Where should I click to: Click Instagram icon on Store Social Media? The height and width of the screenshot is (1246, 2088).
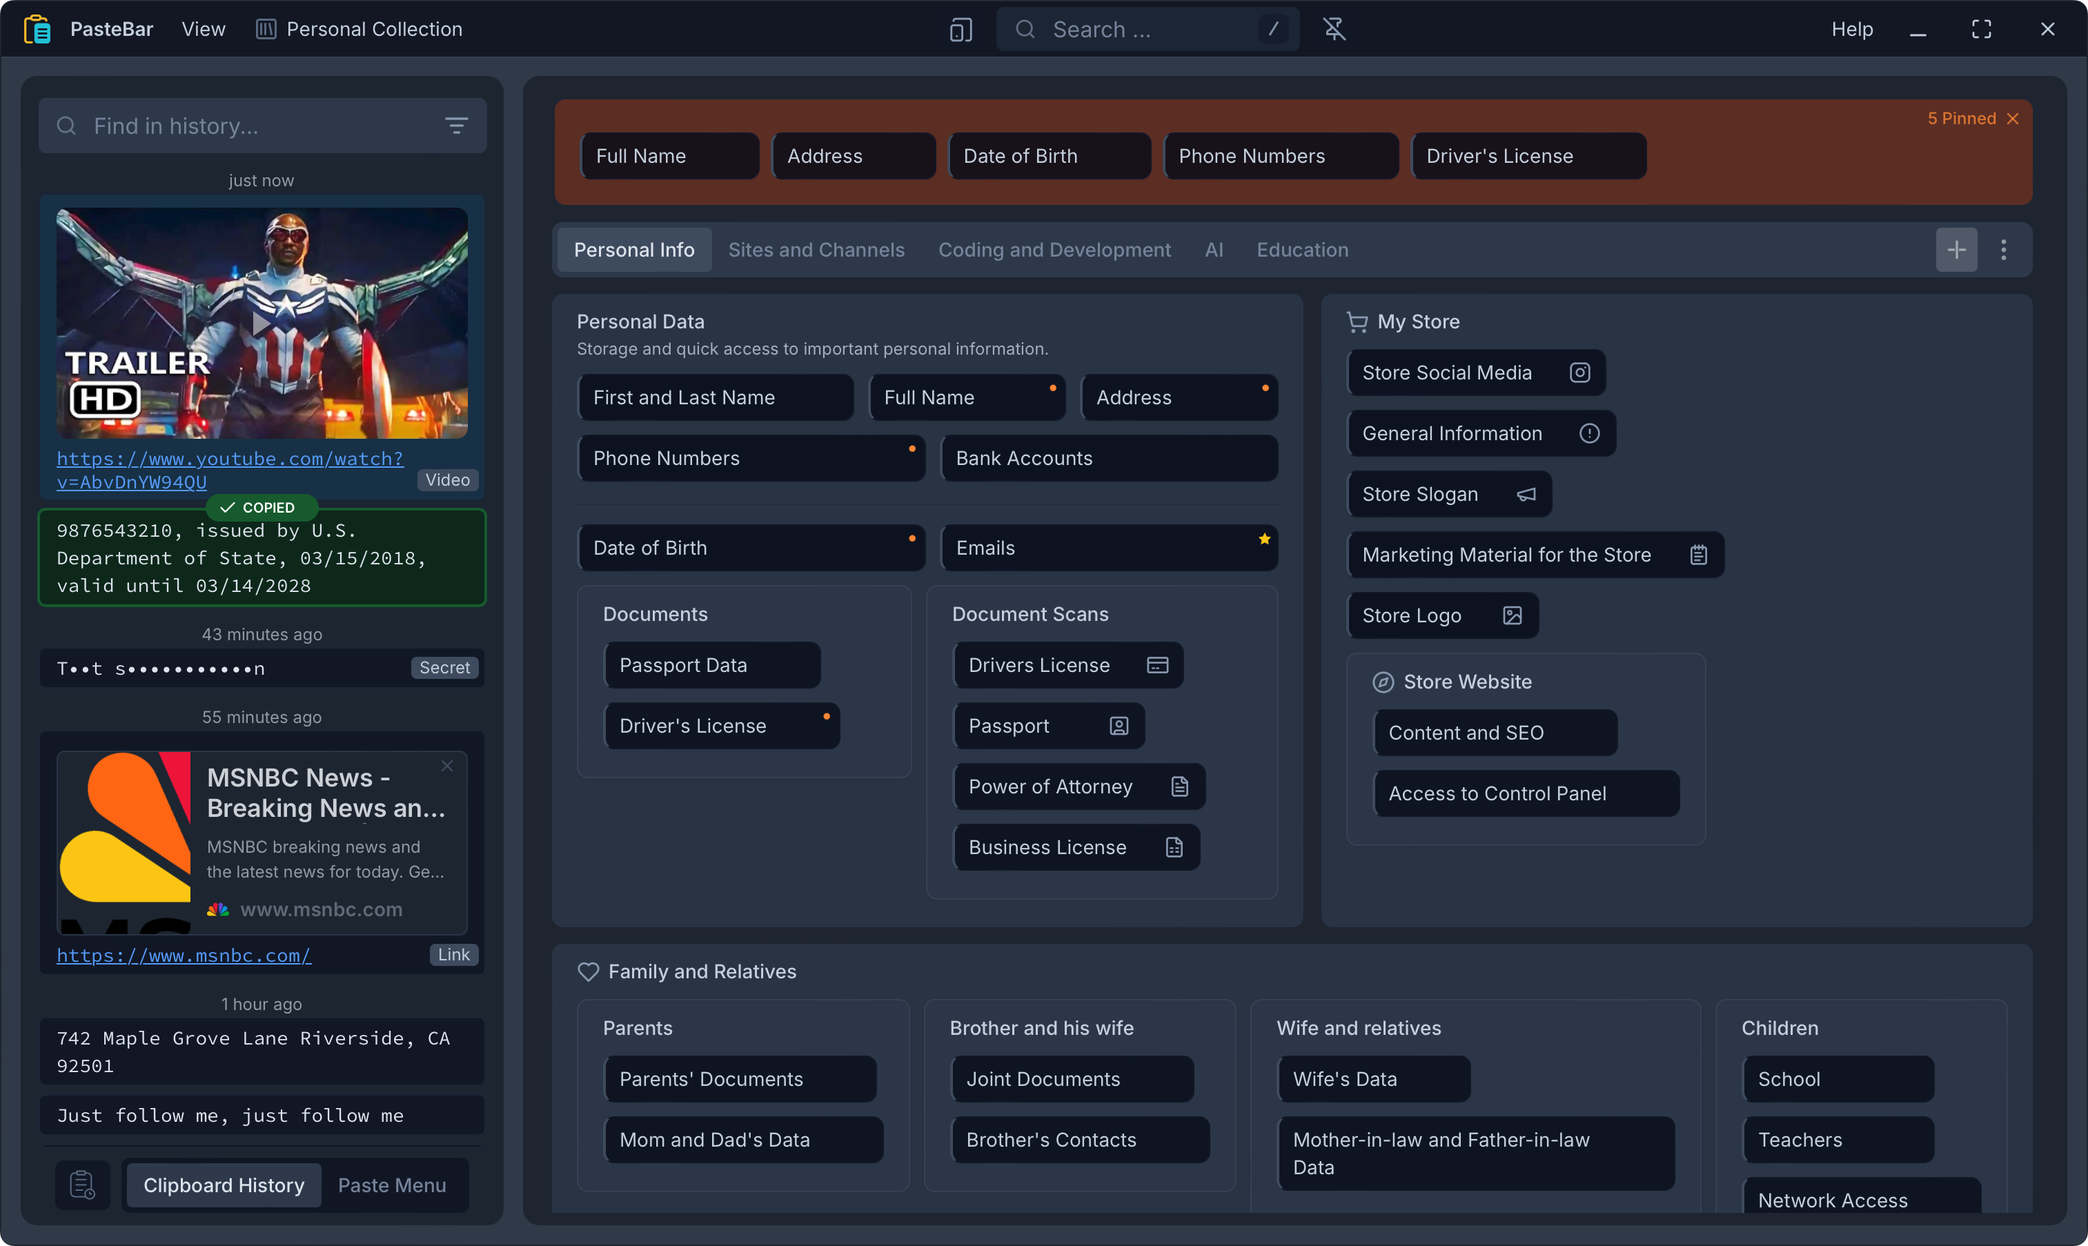click(1579, 373)
